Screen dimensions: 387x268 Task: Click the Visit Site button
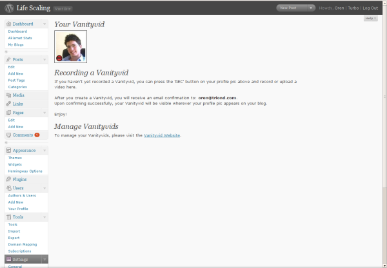coord(63,8)
